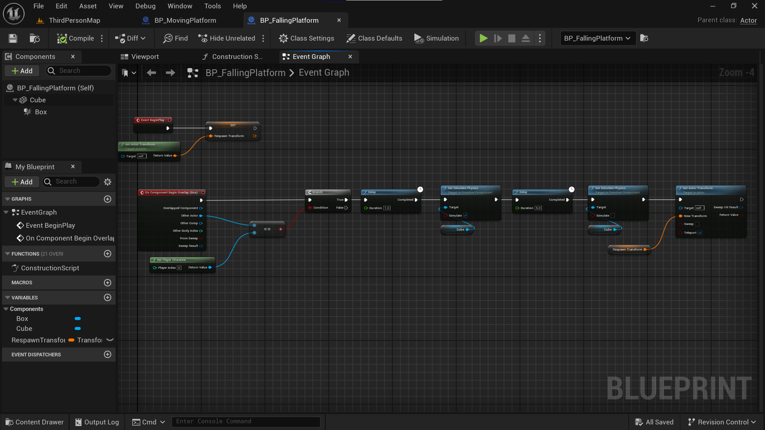Click the Compile button

(76, 38)
